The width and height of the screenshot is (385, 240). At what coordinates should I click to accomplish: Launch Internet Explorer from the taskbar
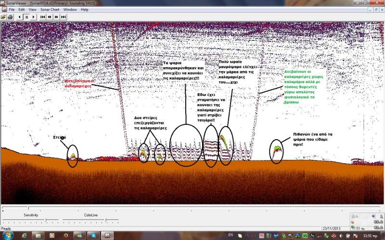(25, 236)
